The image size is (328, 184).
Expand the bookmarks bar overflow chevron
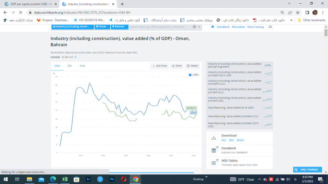coord(292,20)
